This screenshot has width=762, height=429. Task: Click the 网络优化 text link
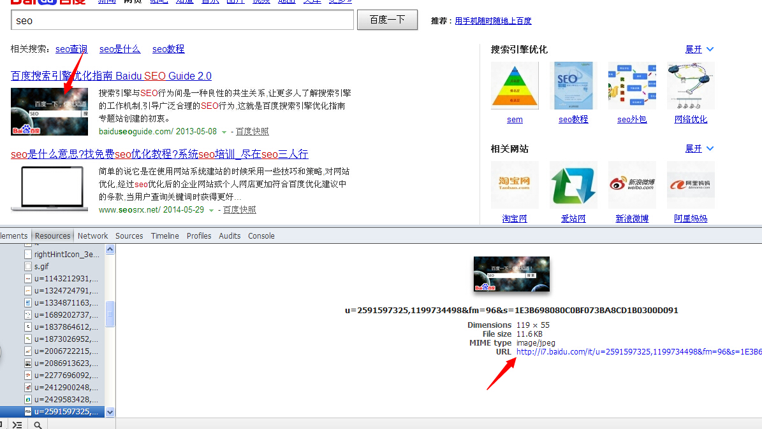(x=691, y=120)
